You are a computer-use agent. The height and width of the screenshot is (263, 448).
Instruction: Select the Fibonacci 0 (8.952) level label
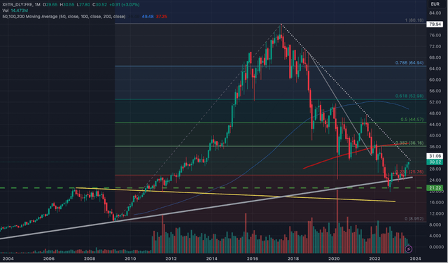(414, 219)
